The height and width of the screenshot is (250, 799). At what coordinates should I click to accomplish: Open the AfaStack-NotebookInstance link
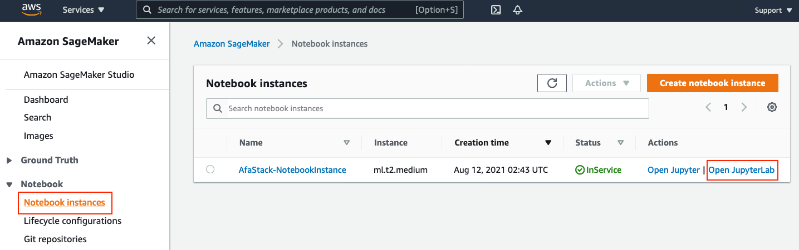pos(292,170)
